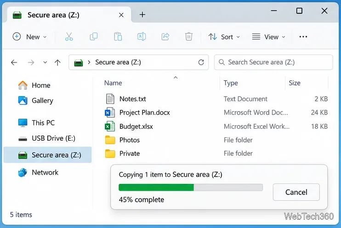Select the Notes.txt file name
This screenshot has width=341, height=228.
(x=133, y=99)
